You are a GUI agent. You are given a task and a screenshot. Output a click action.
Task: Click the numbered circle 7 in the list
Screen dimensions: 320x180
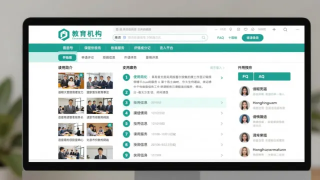[126, 134]
